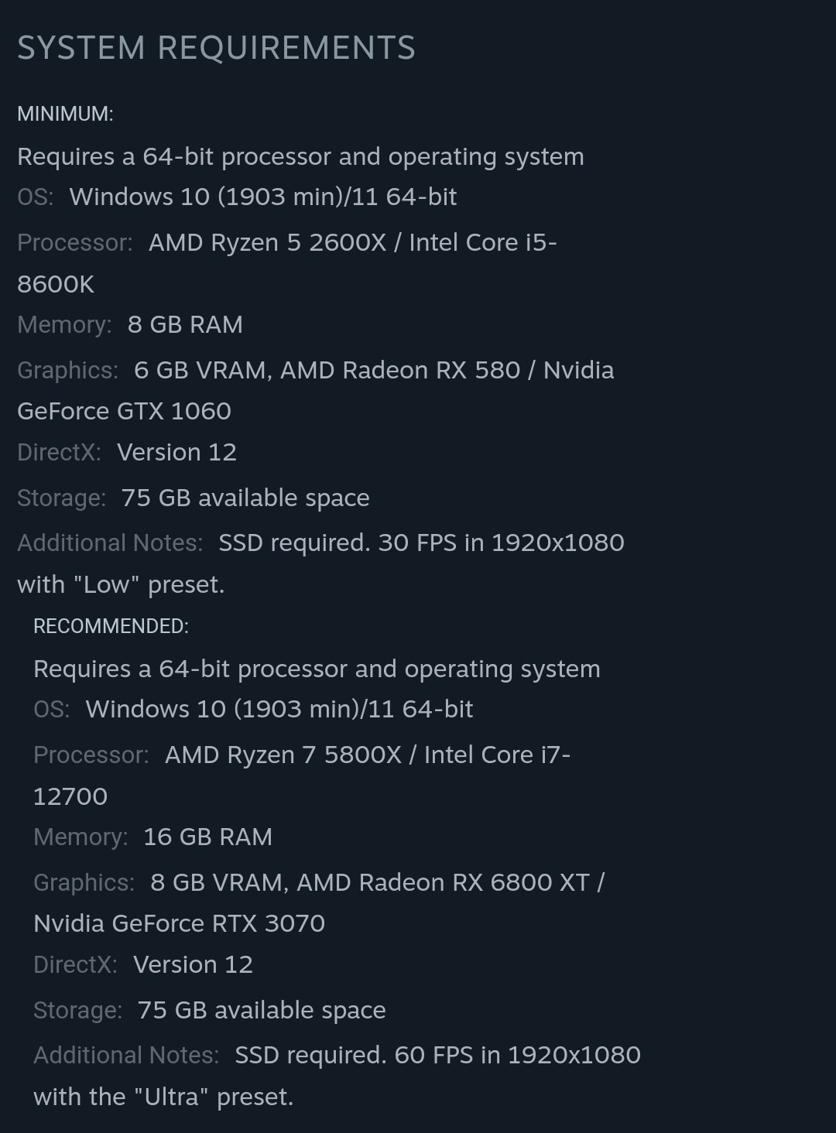Viewport: 836px width, 1133px height.
Task: Click the MINIMUM section label
Action: 65,114
